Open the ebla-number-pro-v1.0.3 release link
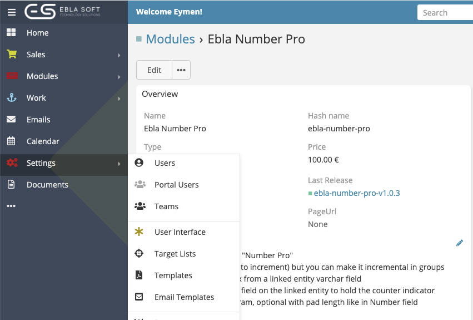Image resolution: width=473 pixels, height=320 pixels. [357, 193]
